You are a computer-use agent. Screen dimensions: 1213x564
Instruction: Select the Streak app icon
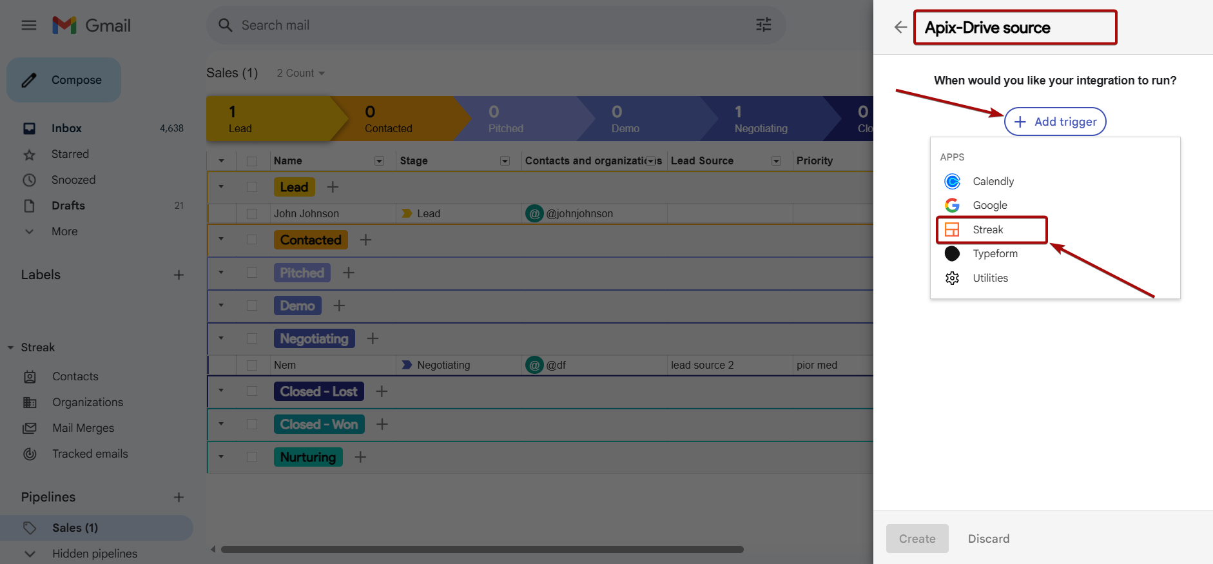(x=952, y=229)
